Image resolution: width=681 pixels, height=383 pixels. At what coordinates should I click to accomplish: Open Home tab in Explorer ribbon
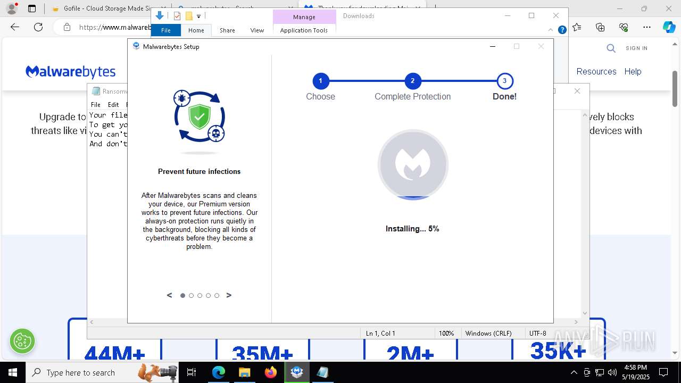pyautogui.click(x=196, y=30)
